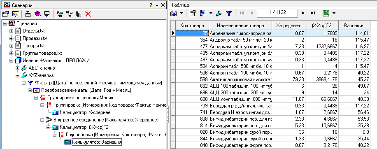The width and height of the screenshot is (377, 149).
Task: Select the Фильтр ([Дата] не последний месяц) node
Action: pyautogui.click(x=98, y=83)
